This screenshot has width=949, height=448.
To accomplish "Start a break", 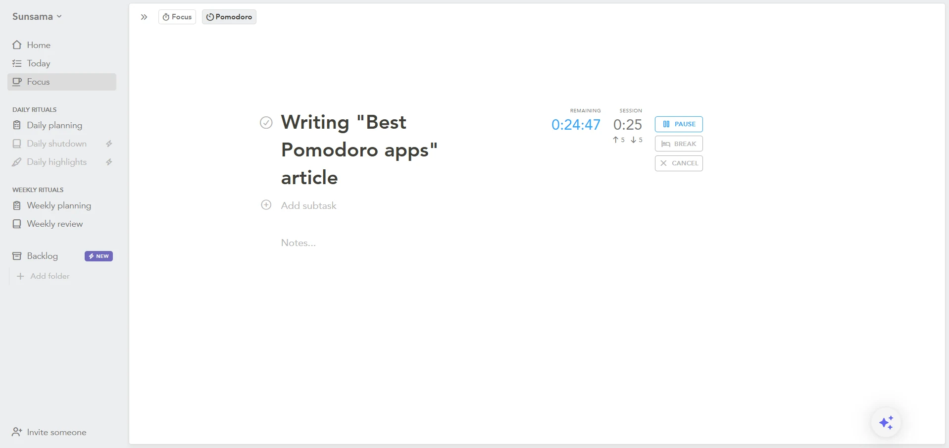I will (679, 144).
